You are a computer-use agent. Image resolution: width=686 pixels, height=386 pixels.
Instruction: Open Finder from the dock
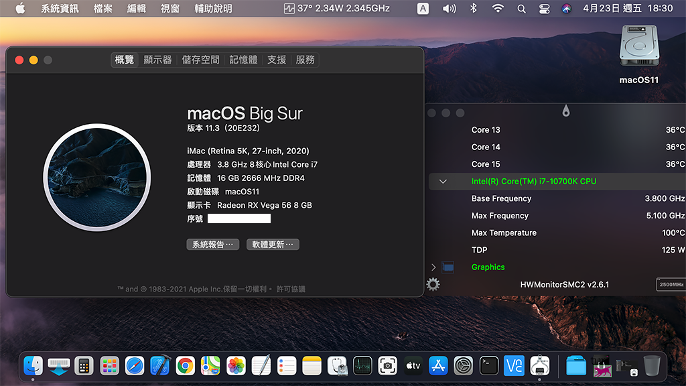(33, 365)
